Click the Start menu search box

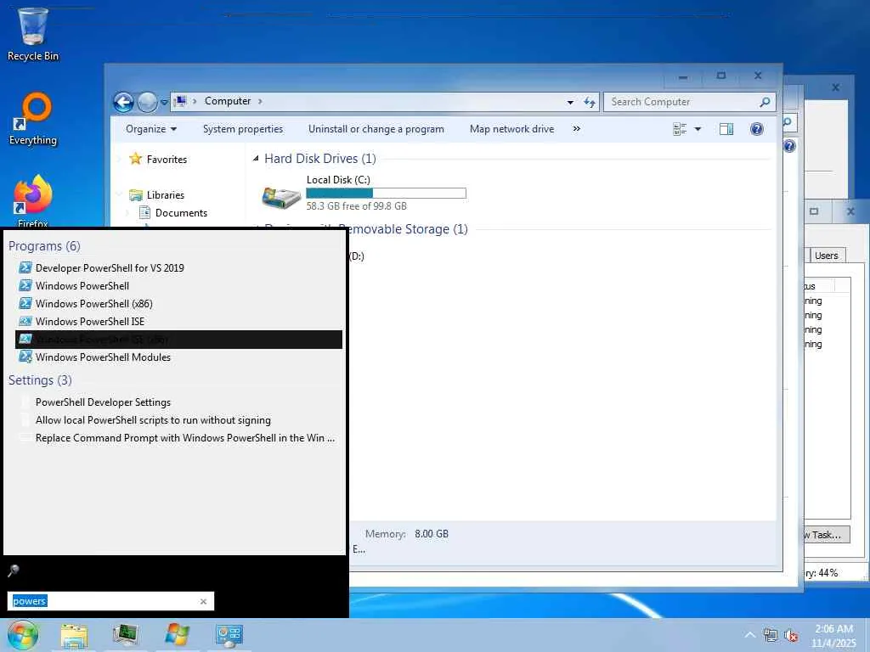(x=110, y=601)
